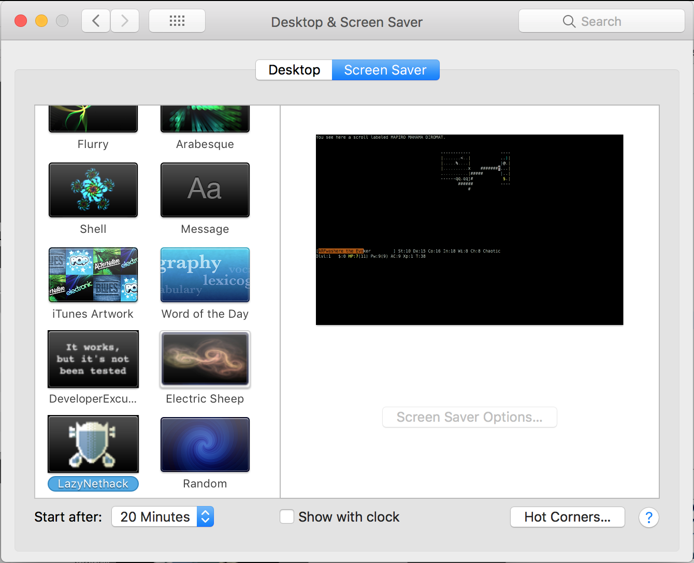Open Hot Corners settings

(568, 517)
